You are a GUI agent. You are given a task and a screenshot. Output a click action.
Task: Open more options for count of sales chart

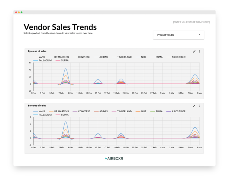point(199,52)
